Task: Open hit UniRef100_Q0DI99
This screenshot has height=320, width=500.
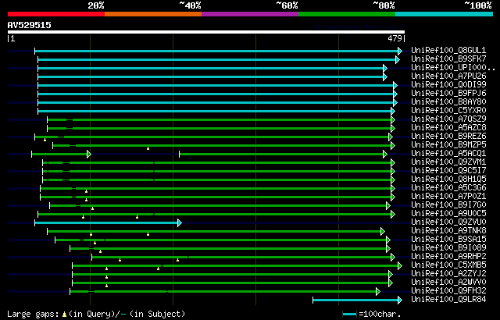Action: click(448, 85)
